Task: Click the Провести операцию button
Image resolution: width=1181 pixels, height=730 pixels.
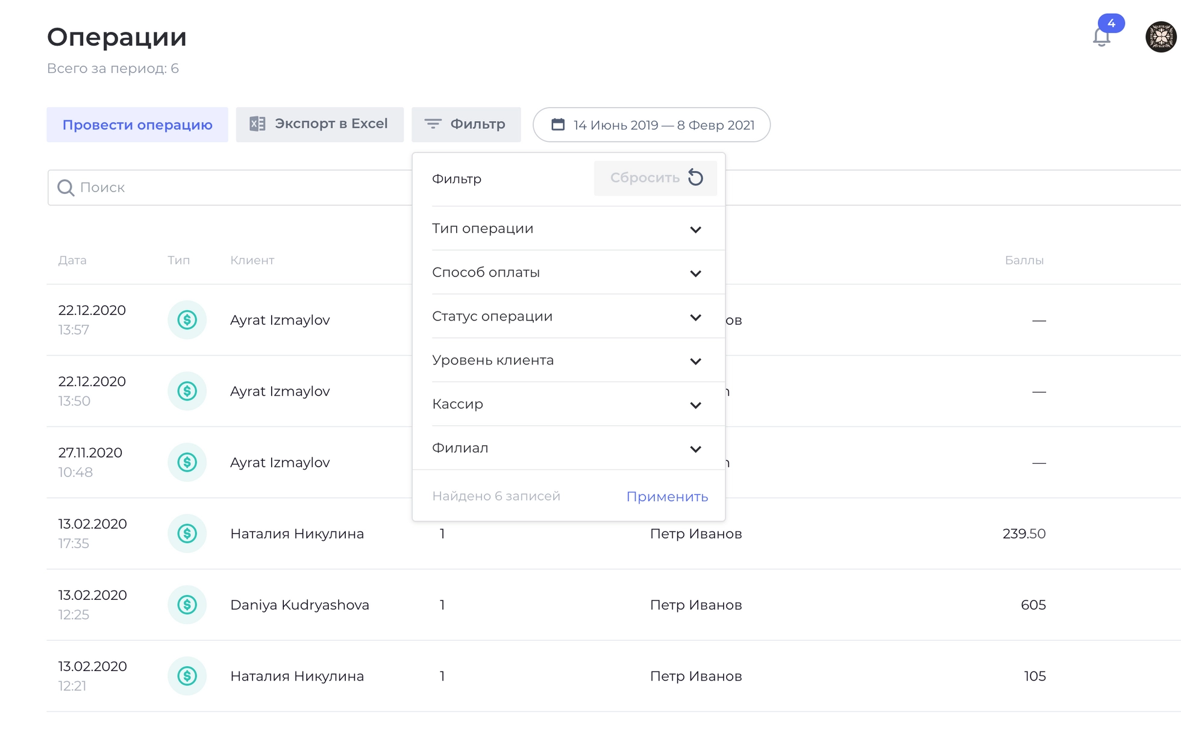Action: coord(137,125)
